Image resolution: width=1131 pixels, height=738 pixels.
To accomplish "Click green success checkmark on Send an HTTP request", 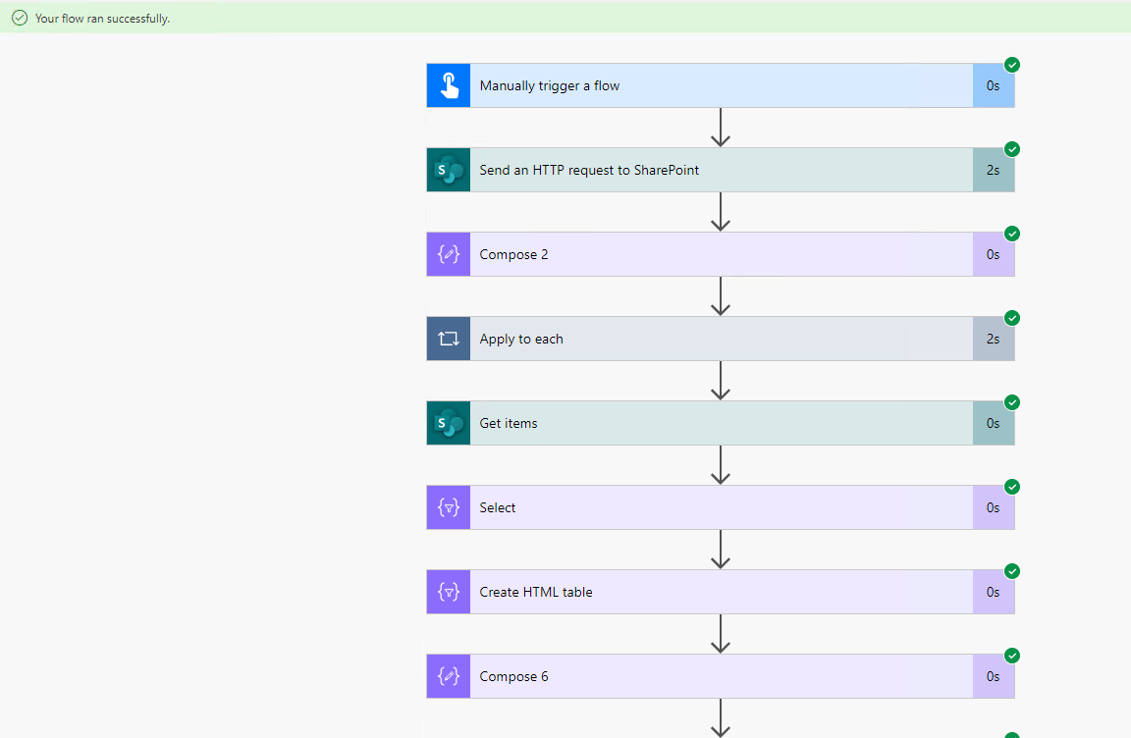I will tap(1012, 149).
